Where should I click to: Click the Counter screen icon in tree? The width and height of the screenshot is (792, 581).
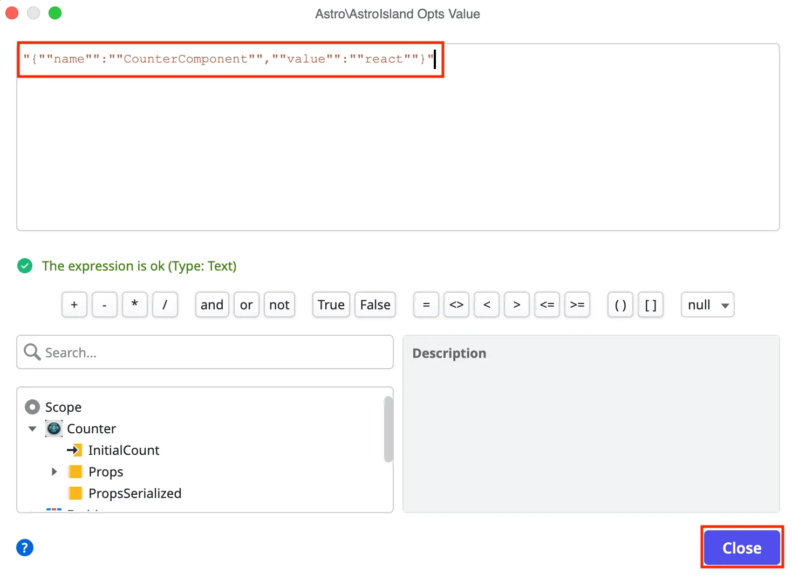[x=54, y=428]
